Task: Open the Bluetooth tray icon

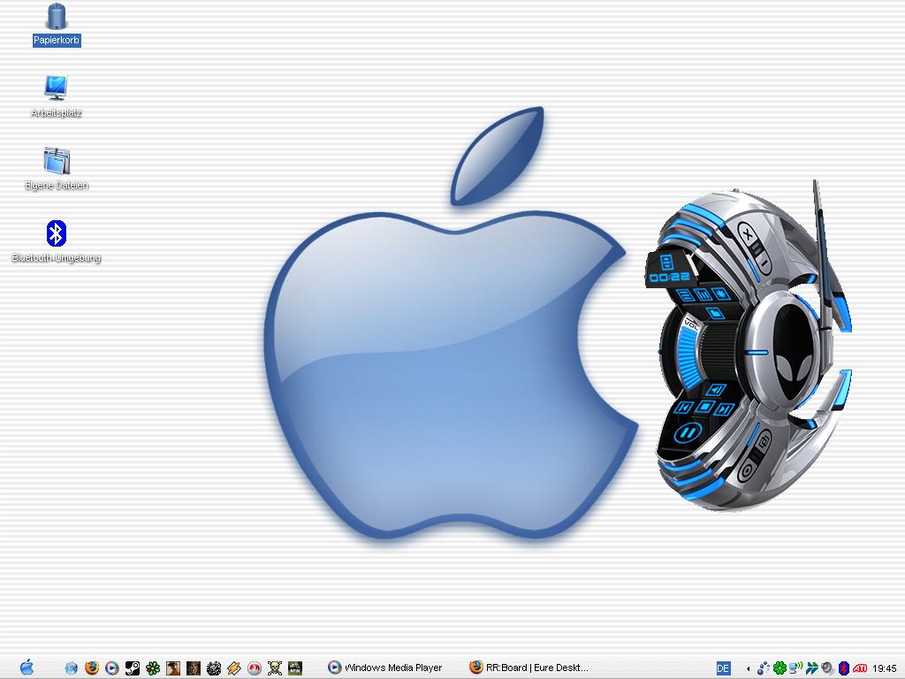Action: coord(844,668)
